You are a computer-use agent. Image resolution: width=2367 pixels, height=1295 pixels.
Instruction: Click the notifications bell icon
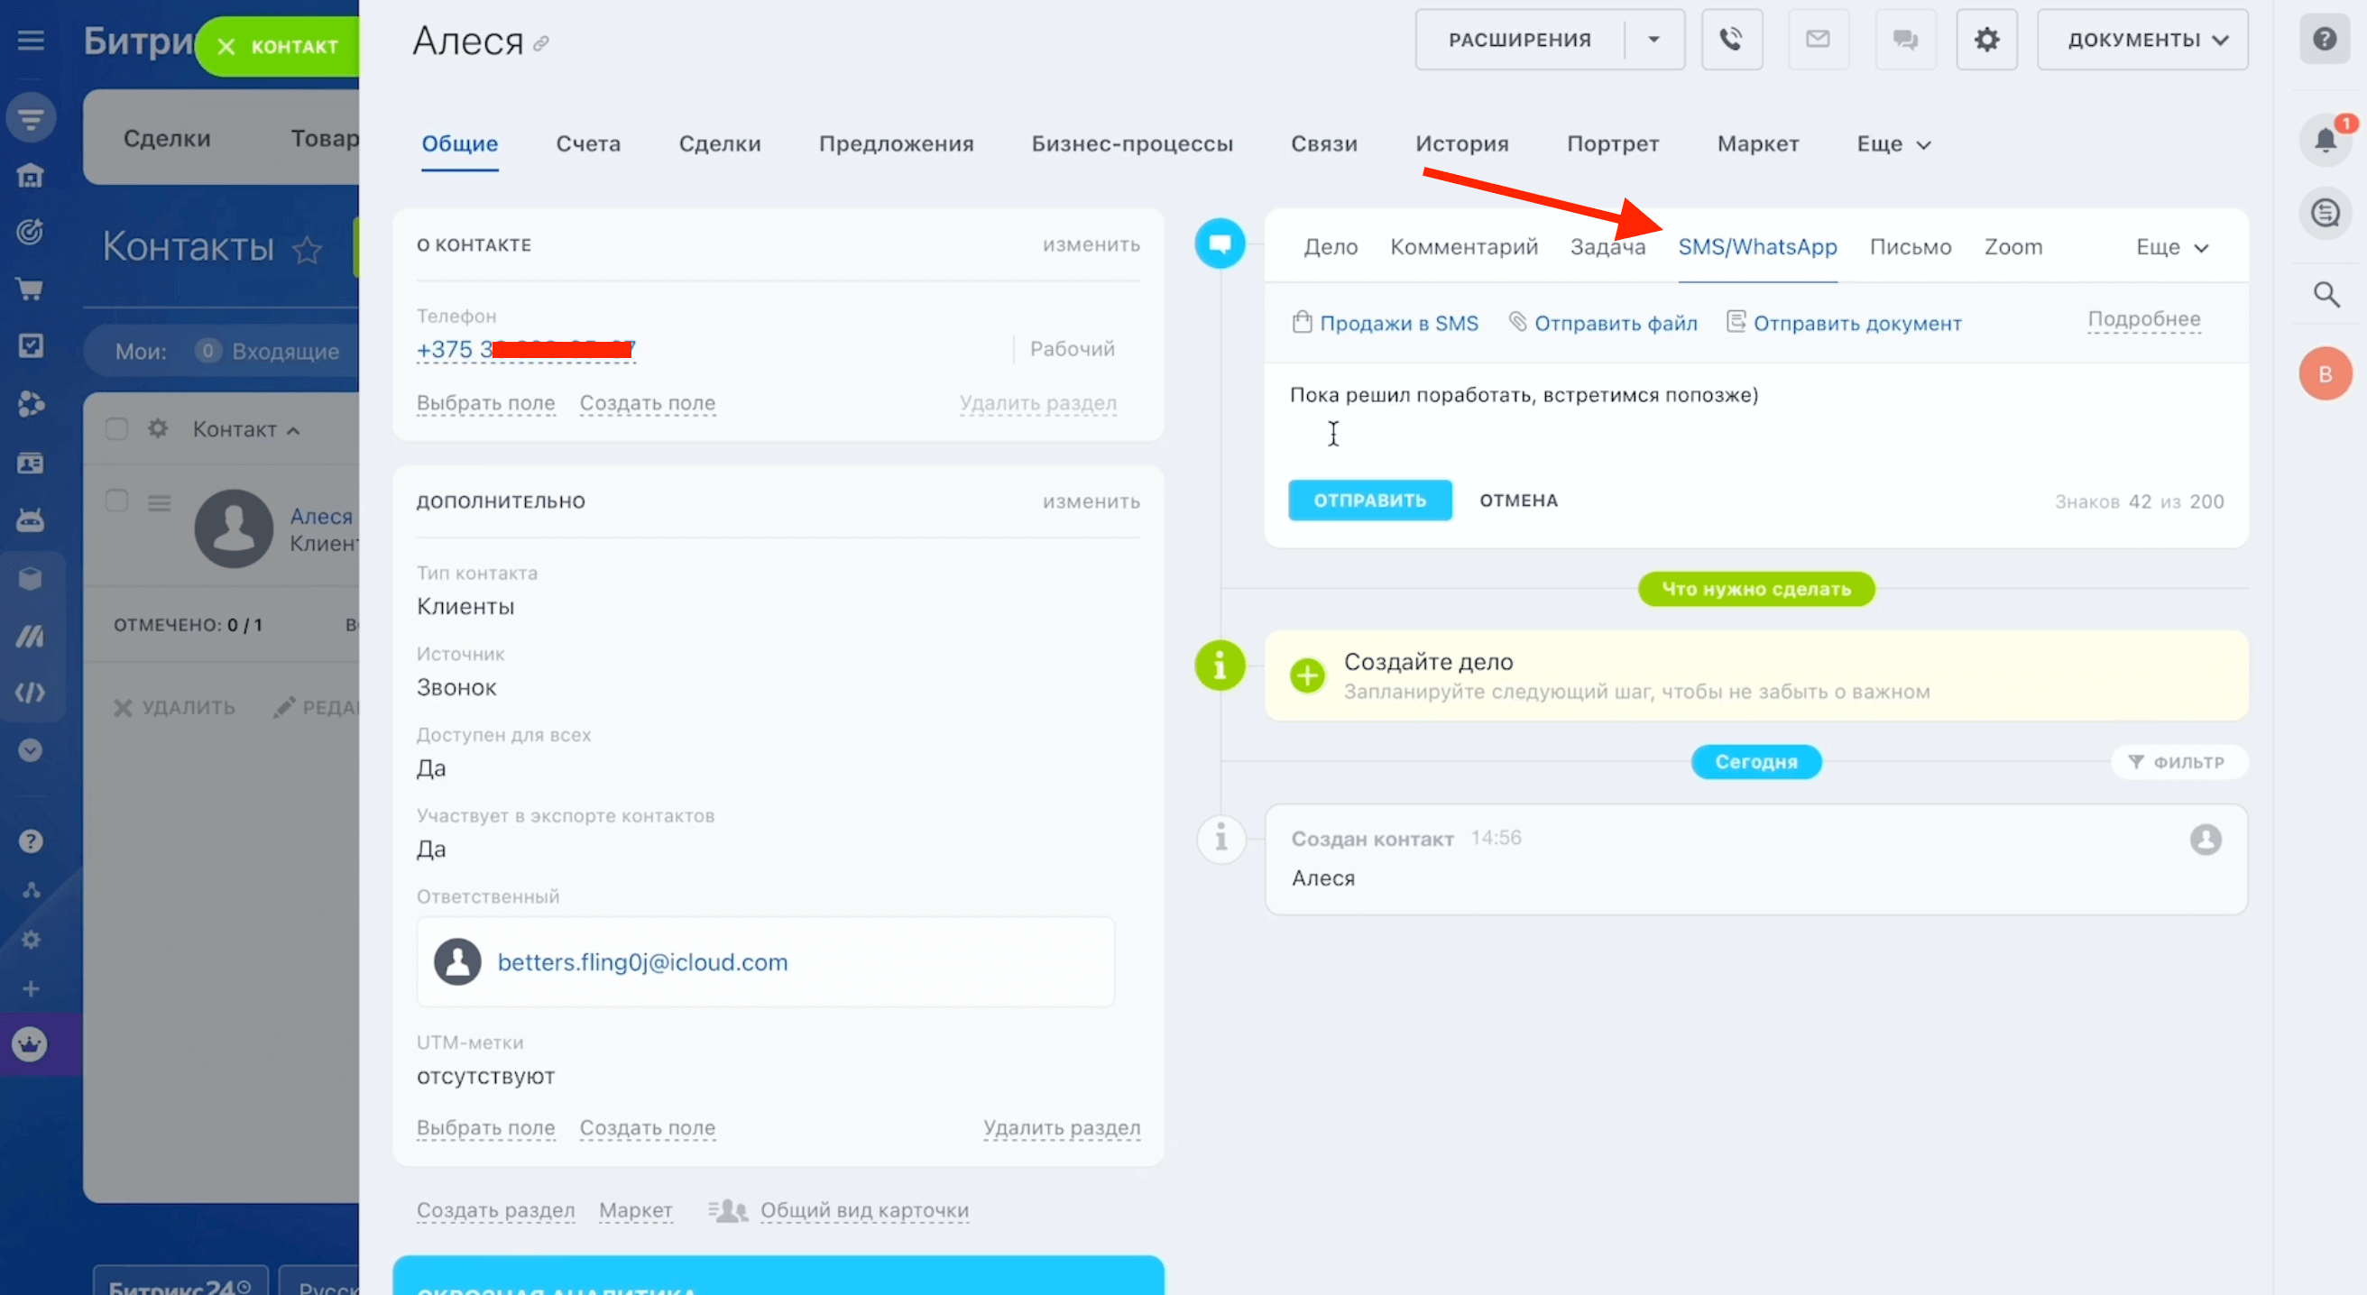point(2325,140)
